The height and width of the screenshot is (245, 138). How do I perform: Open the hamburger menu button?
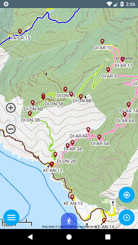[11, 217]
